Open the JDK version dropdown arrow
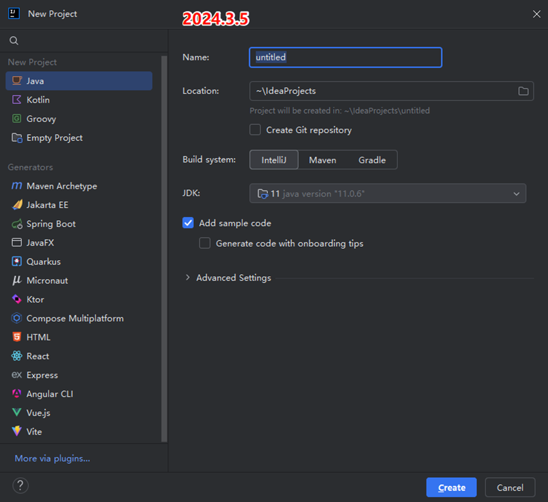The height and width of the screenshot is (502, 548). [x=516, y=194]
